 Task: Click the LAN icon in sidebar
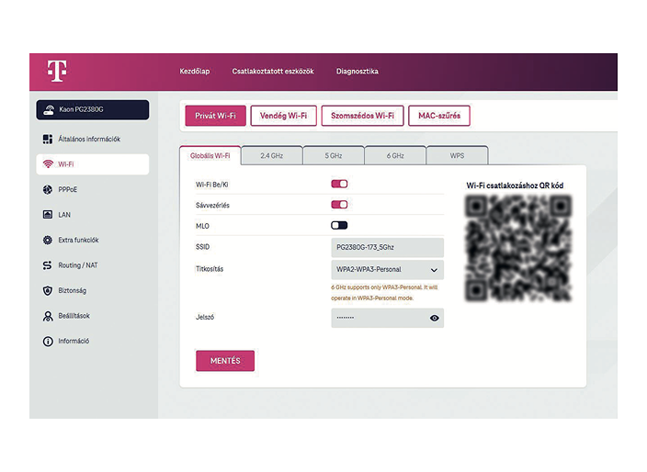pos(48,215)
